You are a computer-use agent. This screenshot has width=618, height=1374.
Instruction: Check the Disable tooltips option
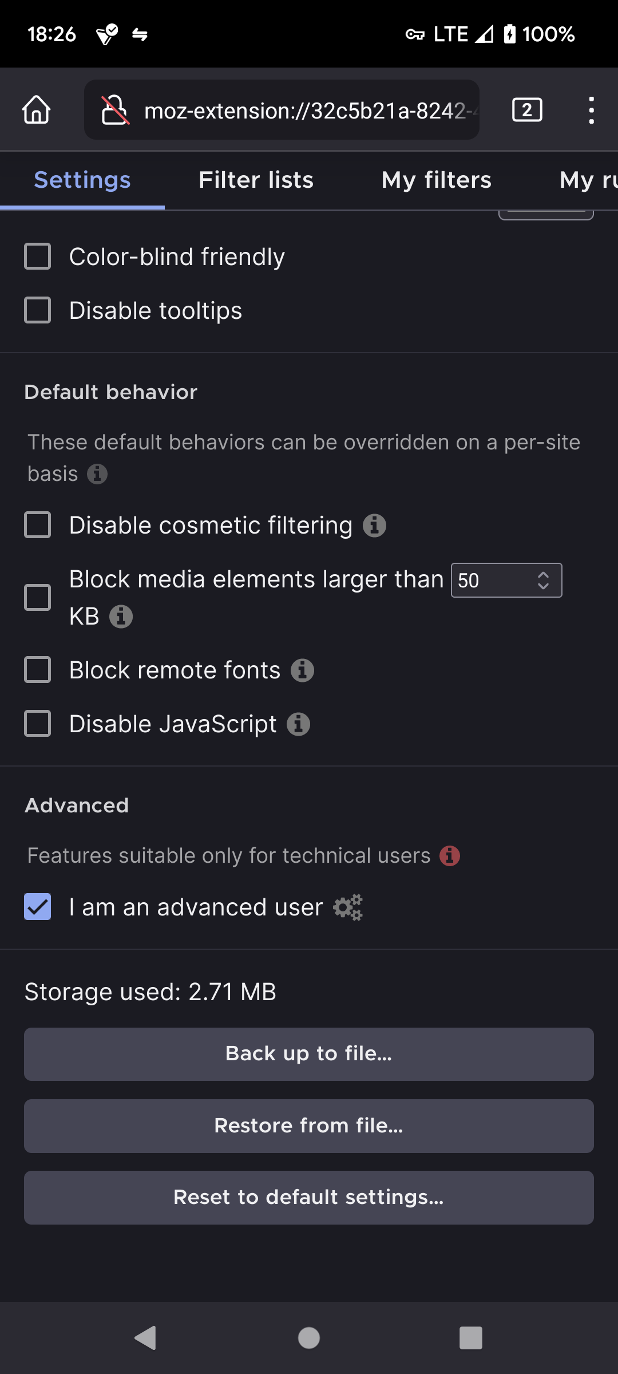coord(38,310)
